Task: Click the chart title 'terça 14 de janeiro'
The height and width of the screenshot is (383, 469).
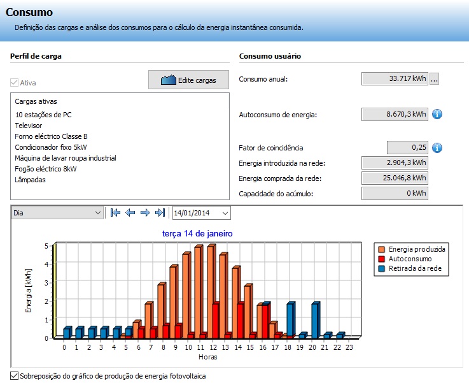Action: tap(197, 234)
